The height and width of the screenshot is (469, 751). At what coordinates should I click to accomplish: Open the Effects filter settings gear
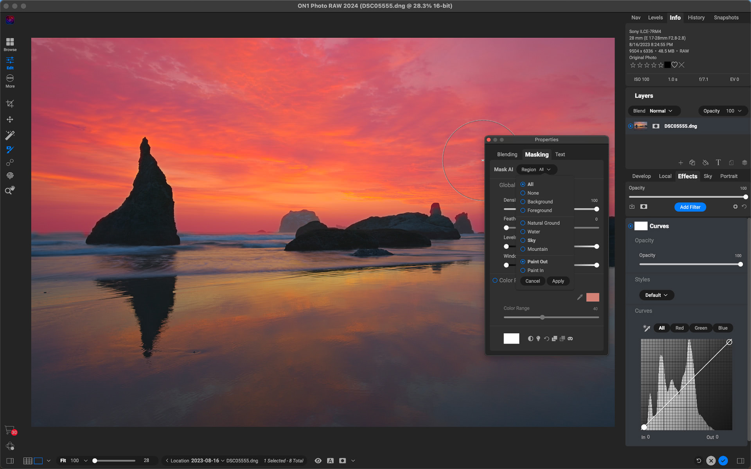point(735,207)
